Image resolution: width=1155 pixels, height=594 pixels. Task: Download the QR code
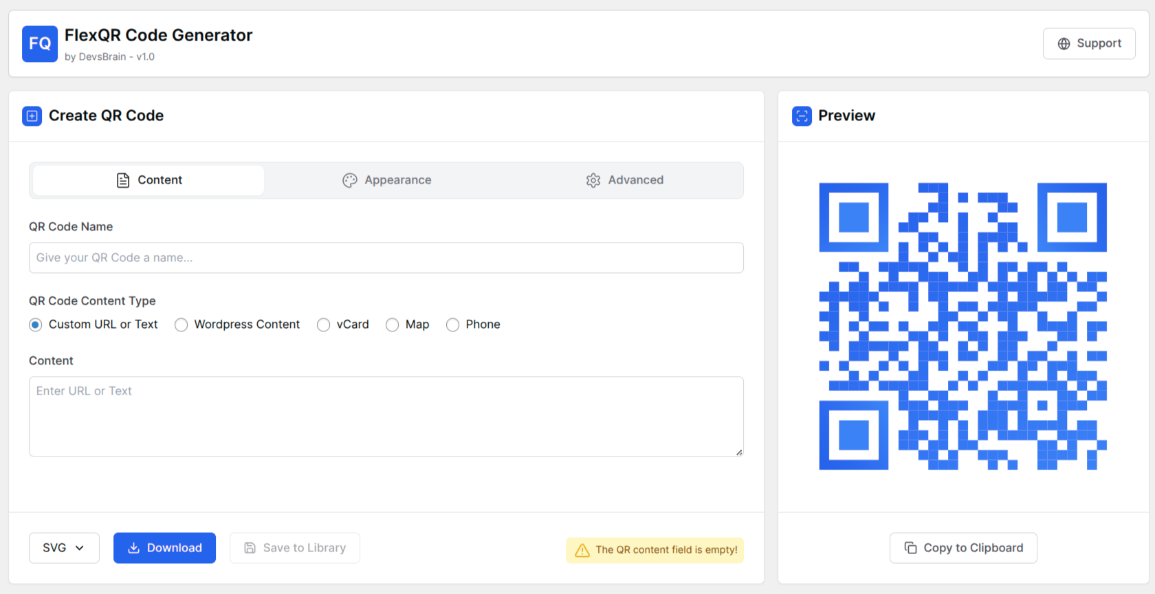[x=164, y=548]
